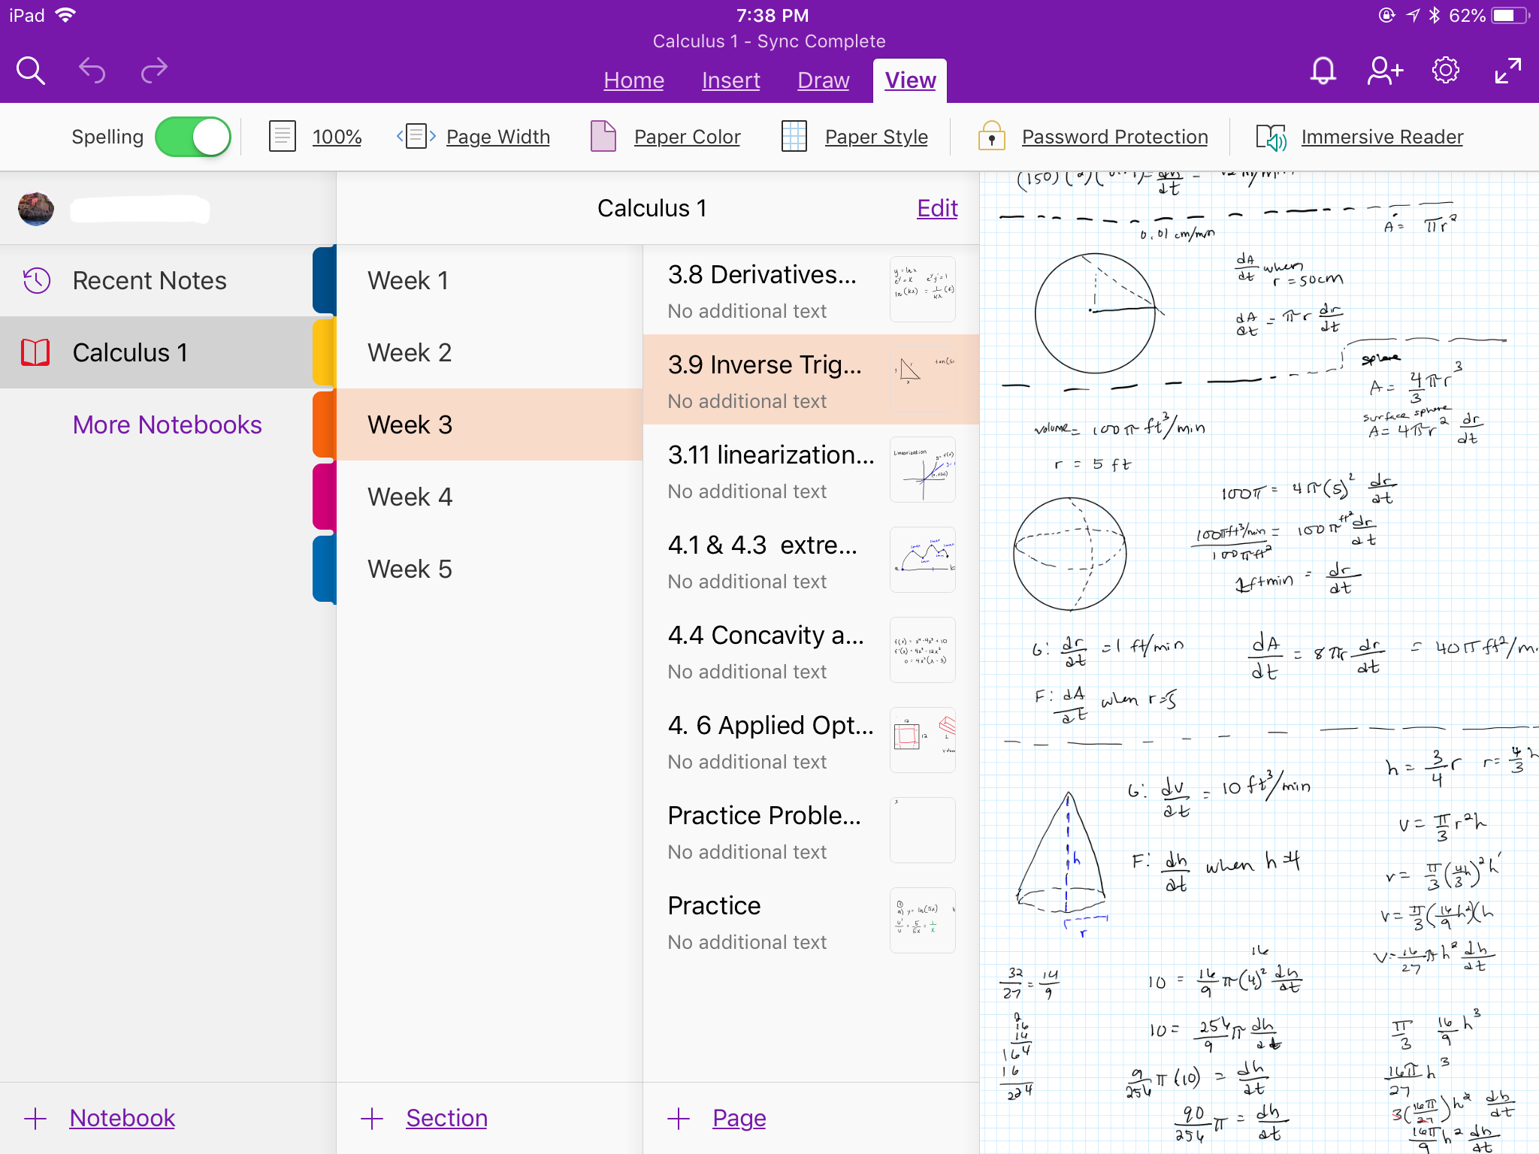Click Password Protection
The width and height of the screenshot is (1539, 1154).
pos(1114,137)
